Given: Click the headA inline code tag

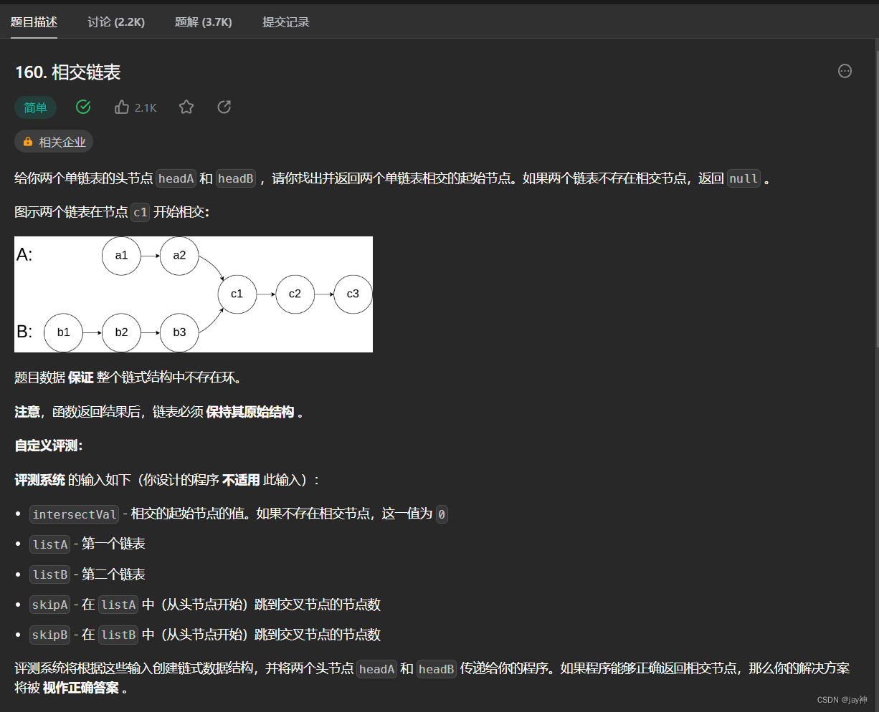Looking at the screenshot, I should (176, 178).
